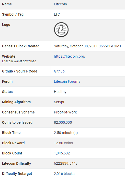Click the Website row label
The height and width of the screenshot is (178, 125).
pos(9,56)
